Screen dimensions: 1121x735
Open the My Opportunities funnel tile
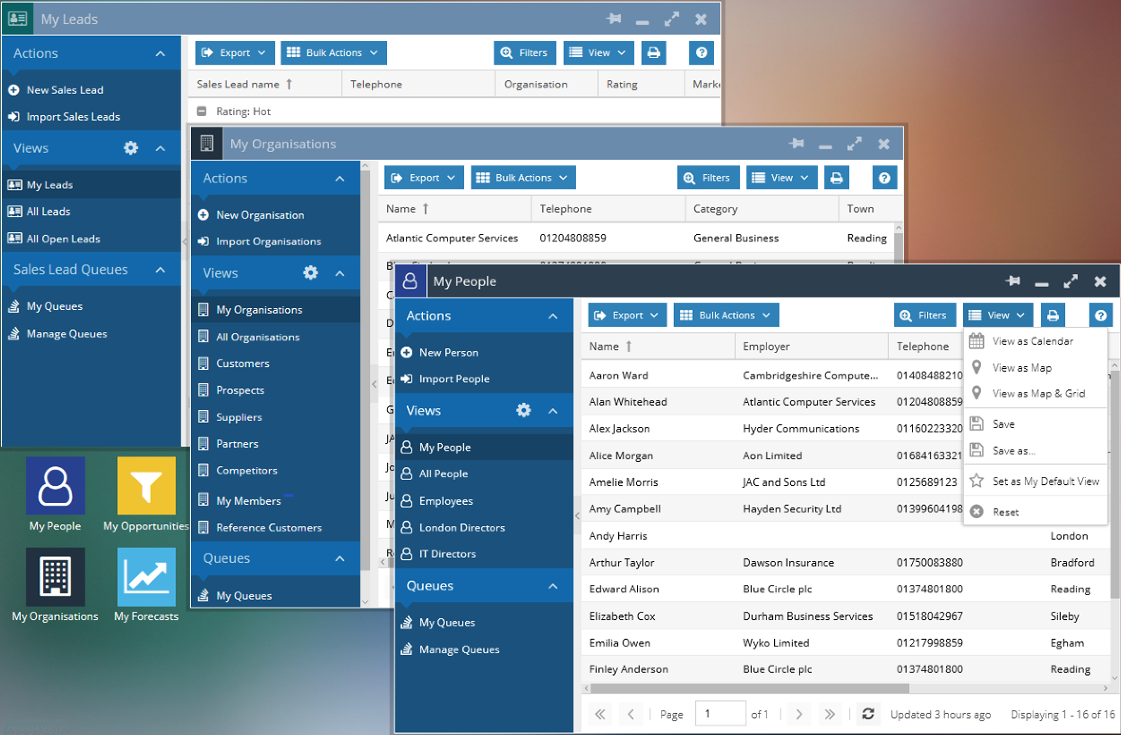tap(146, 486)
